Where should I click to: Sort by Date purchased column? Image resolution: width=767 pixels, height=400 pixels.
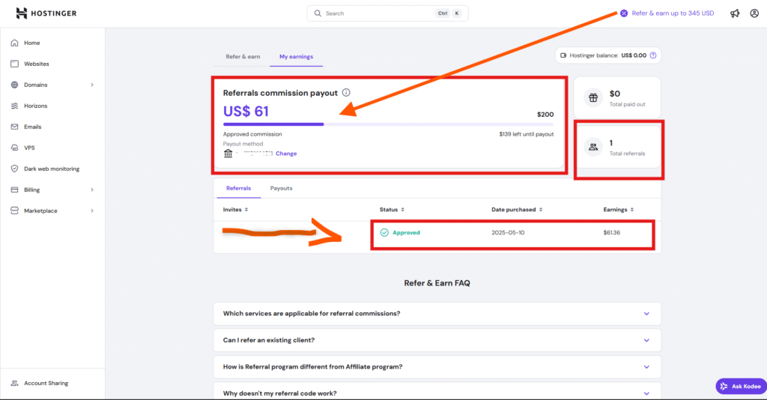coord(517,210)
